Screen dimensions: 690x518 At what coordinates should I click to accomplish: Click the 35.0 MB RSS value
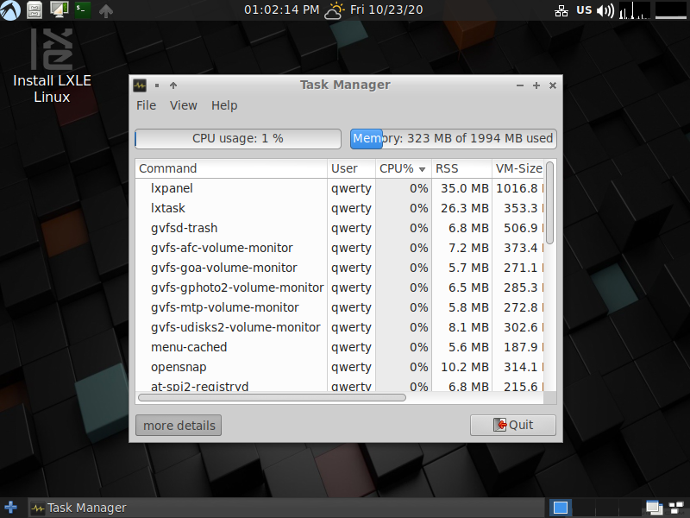(x=465, y=188)
